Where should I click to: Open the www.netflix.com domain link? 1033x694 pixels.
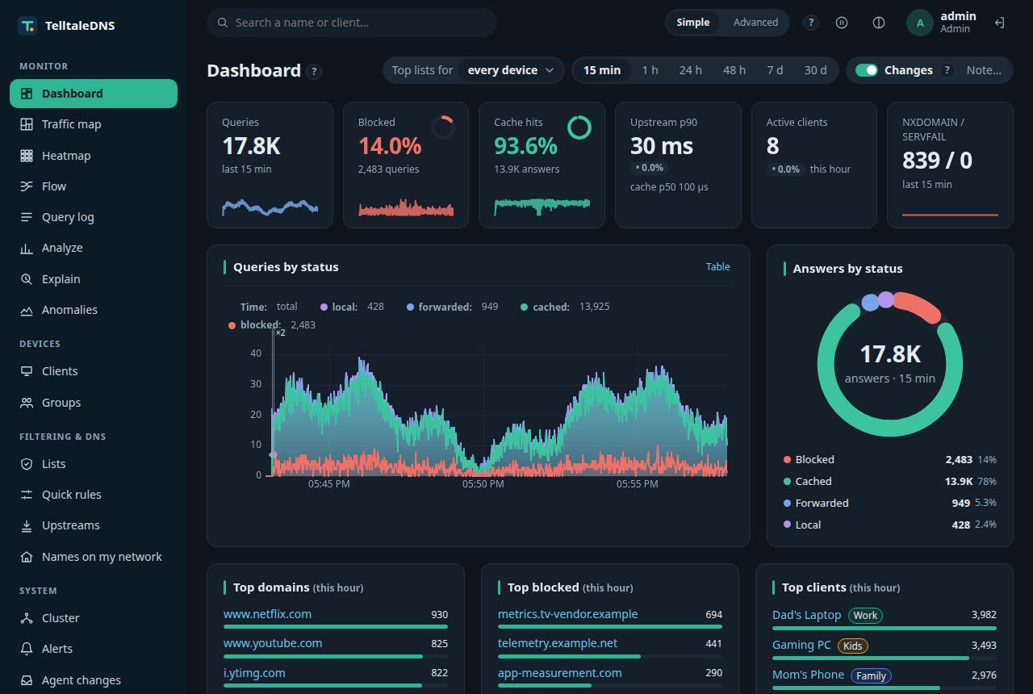click(267, 614)
